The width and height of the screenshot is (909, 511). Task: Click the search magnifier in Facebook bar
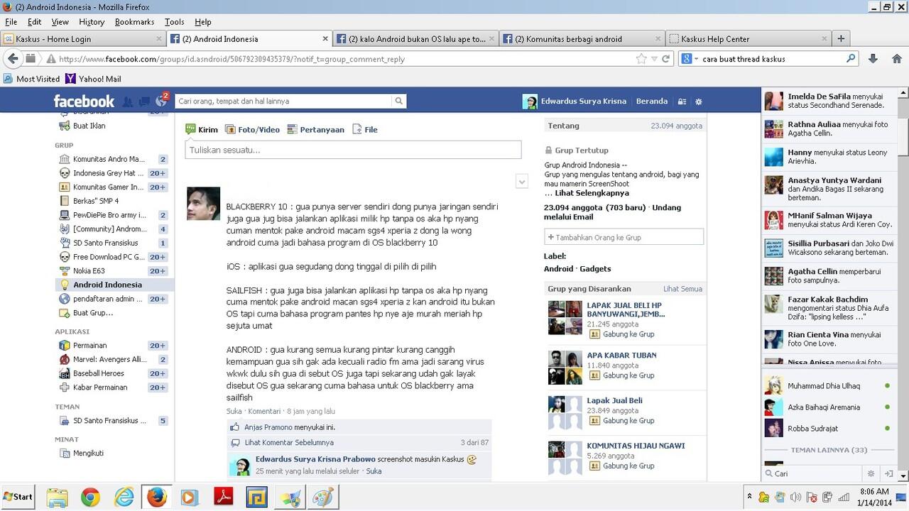coord(399,101)
